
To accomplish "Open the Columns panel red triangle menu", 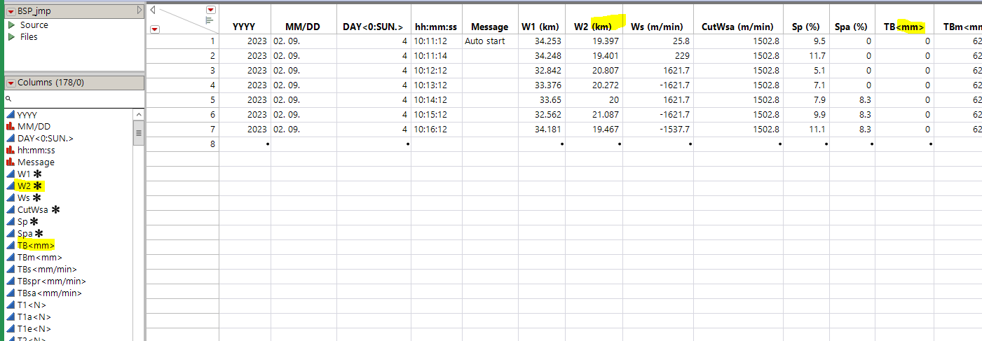I will pos(11,83).
